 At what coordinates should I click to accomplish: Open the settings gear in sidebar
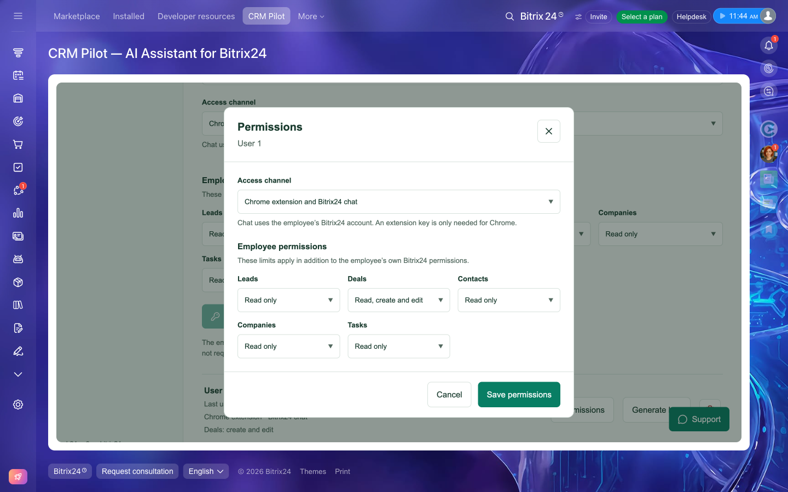pos(18,405)
